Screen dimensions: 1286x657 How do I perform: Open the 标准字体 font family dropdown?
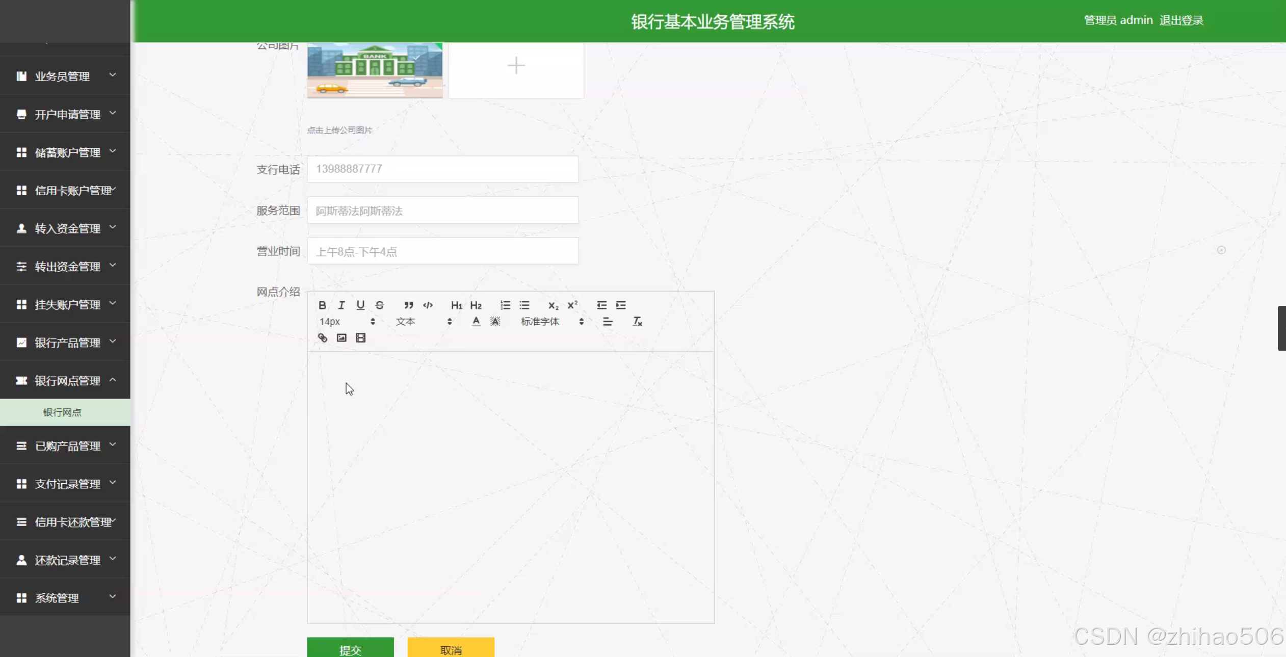pyautogui.click(x=552, y=322)
